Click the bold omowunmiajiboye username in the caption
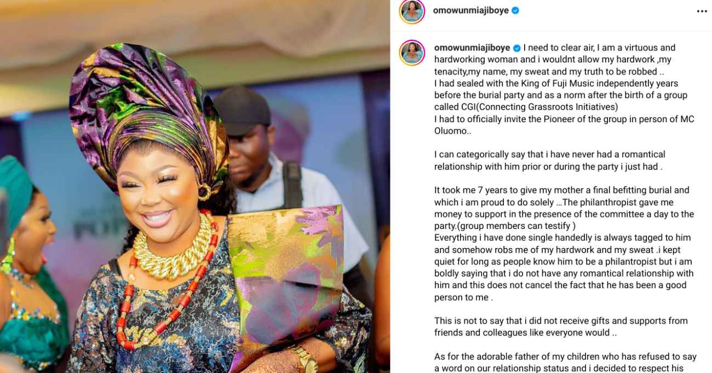The image size is (712, 373). coord(472,48)
